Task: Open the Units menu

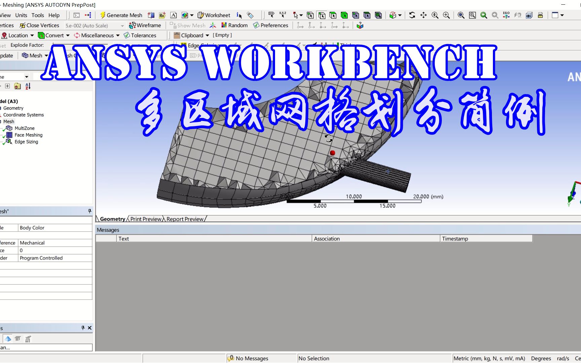Action: point(21,15)
